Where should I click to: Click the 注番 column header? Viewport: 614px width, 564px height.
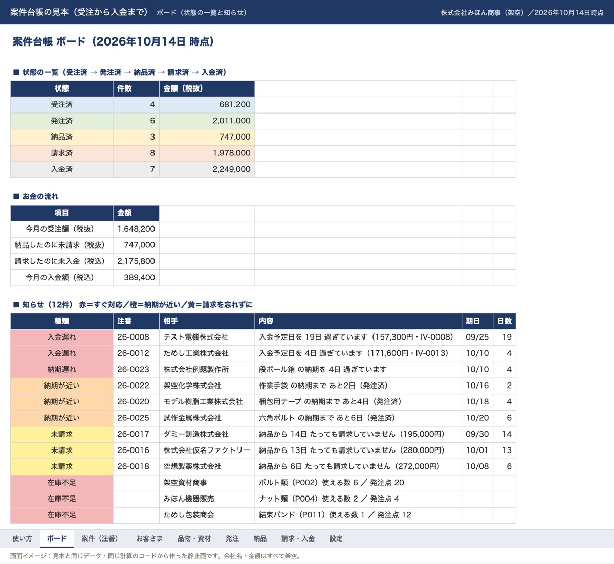(x=136, y=321)
